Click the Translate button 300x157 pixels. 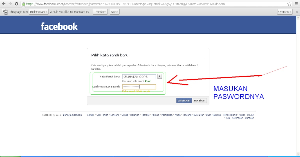pos(100,12)
